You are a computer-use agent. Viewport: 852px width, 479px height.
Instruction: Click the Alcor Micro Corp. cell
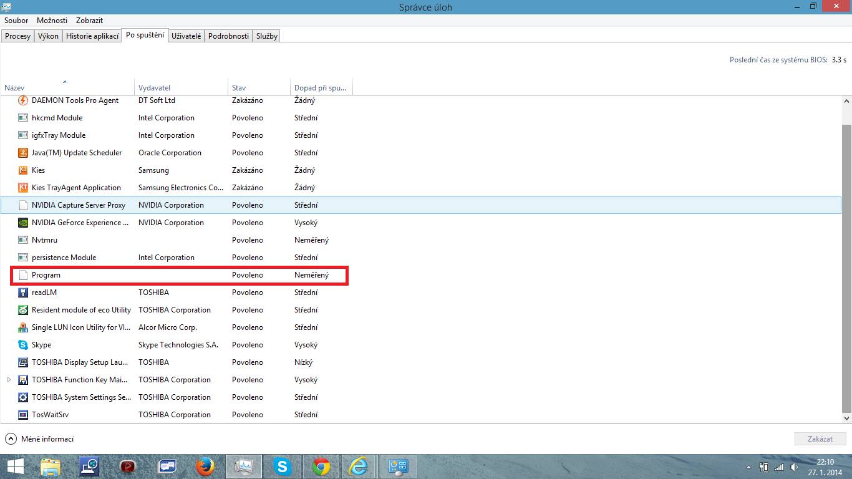pos(168,327)
